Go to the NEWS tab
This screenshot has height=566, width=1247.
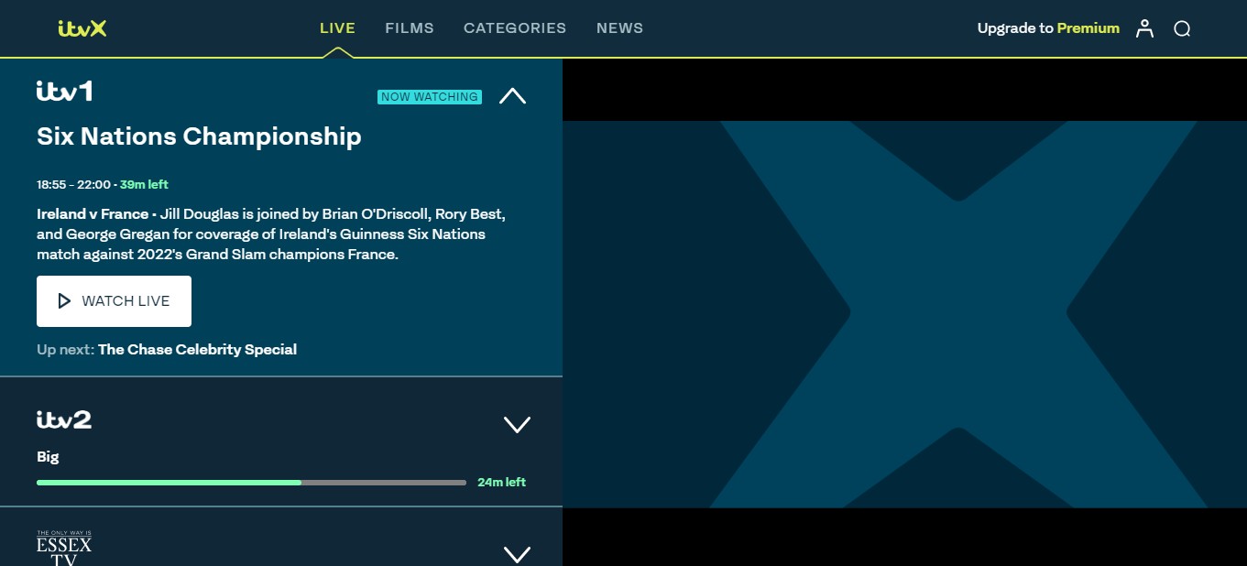point(619,28)
